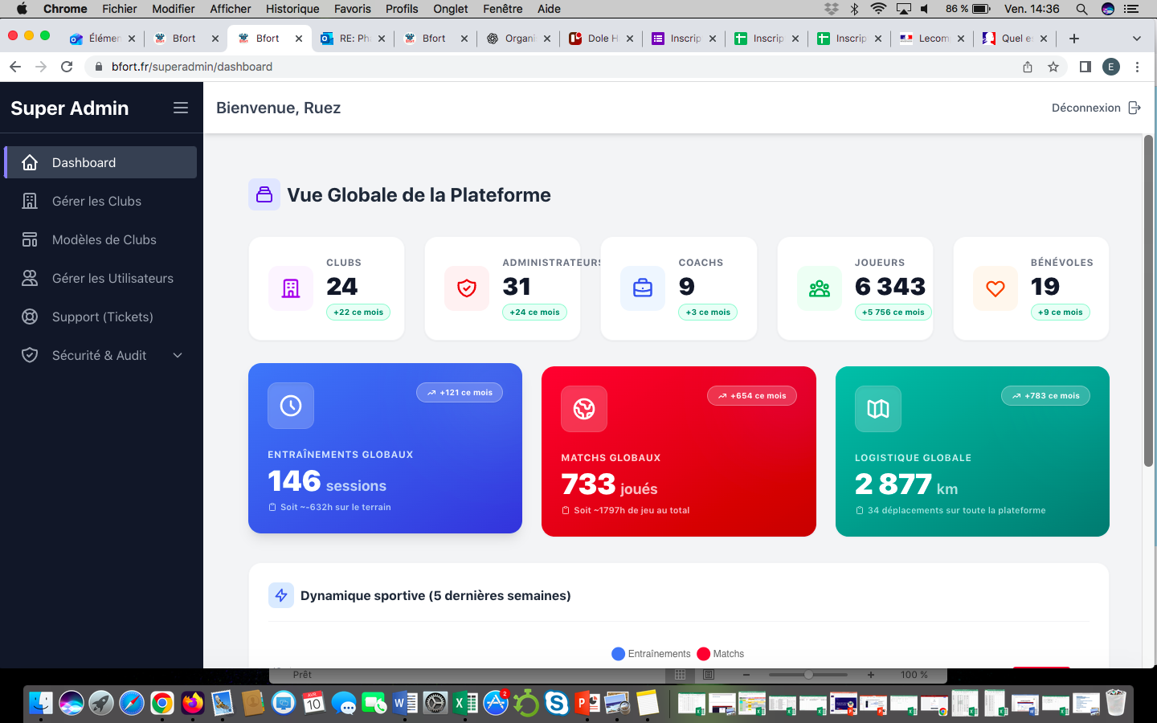Click the Coachs briefcase icon
The height and width of the screenshot is (723, 1157).
tap(643, 288)
